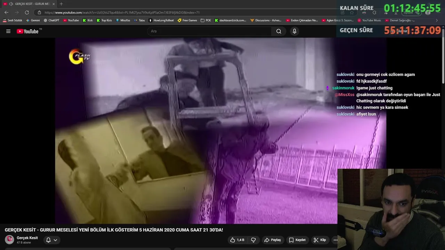Open YouTube Music bookmark
This screenshot has width=445, height=250.
(x=370, y=20)
